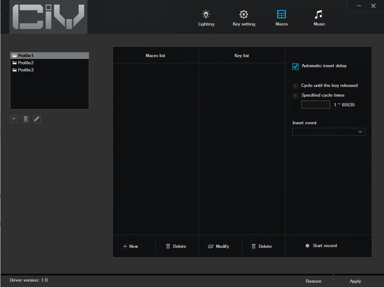Screen dimensions: 384x287
Task: Click the delete profile trash icon
Action: pos(25,119)
